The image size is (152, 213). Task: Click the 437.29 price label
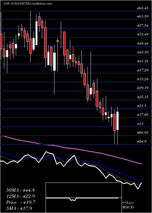pos(143,70)
